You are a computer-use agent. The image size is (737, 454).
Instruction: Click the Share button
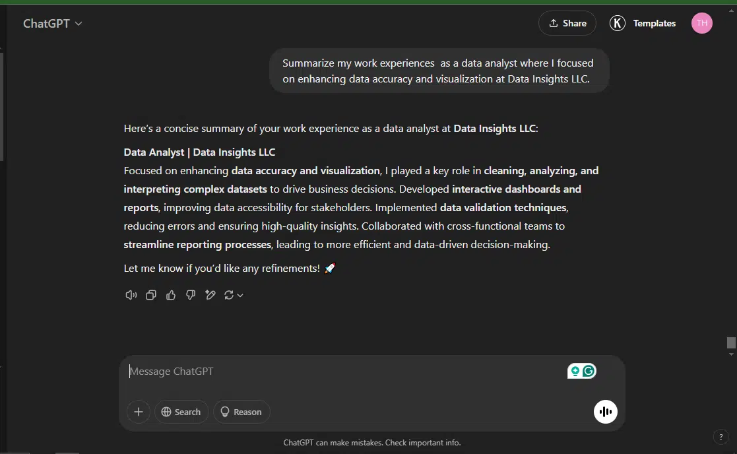(x=567, y=23)
